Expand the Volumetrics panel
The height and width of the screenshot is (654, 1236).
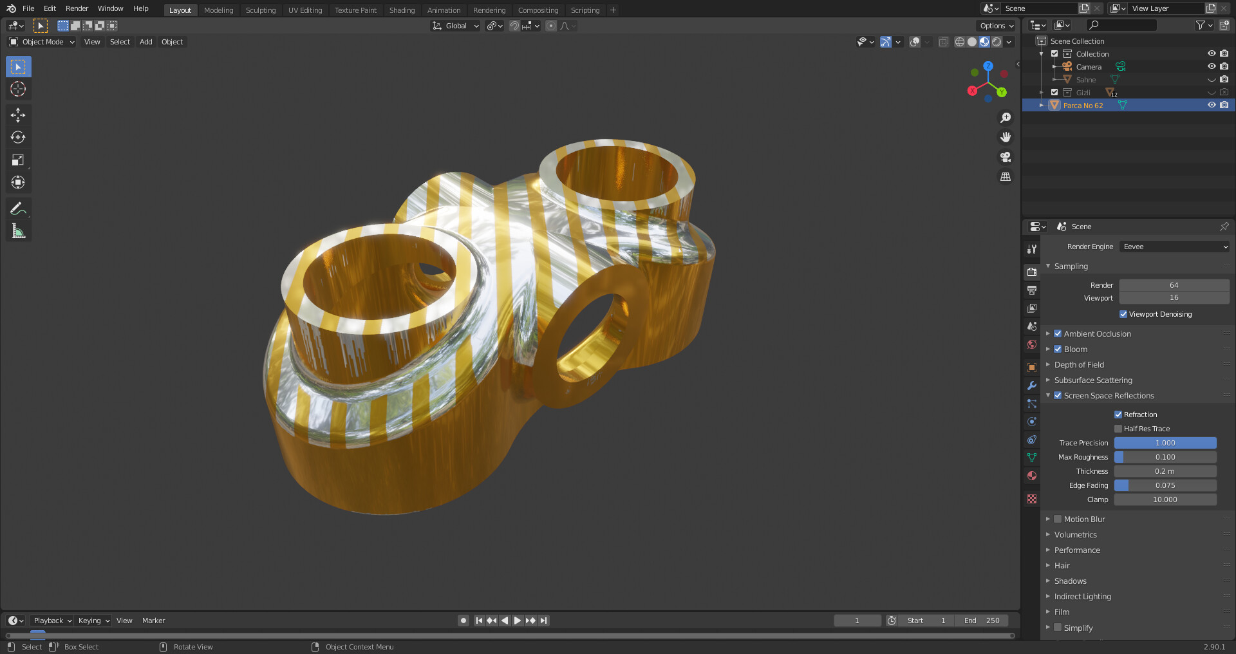[1075, 535]
